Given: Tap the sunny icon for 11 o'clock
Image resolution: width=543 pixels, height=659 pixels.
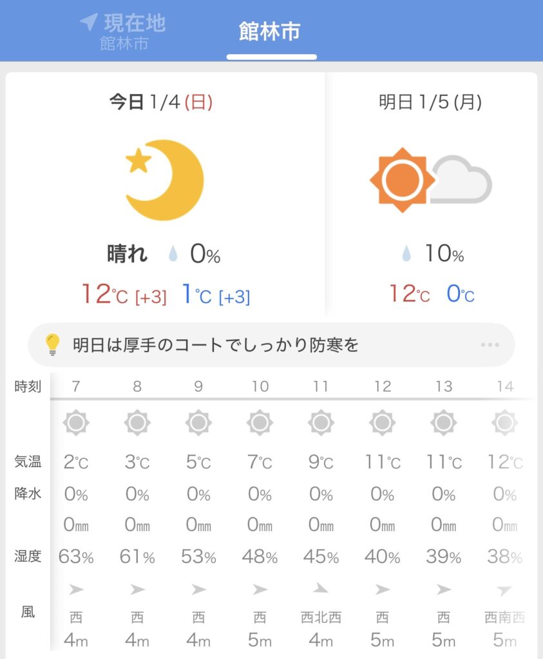Looking at the screenshot, I should tap(321, 423).
